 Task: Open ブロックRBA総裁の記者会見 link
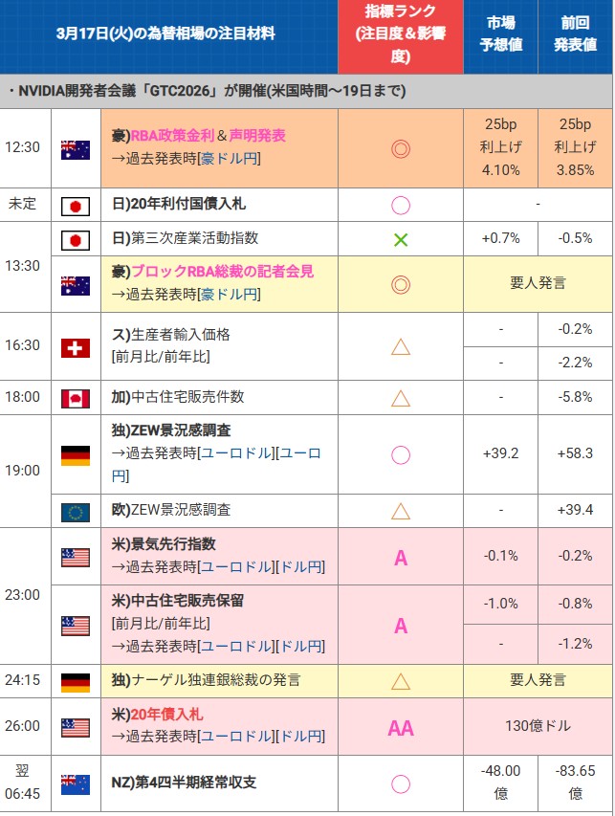tap(214, 272)
